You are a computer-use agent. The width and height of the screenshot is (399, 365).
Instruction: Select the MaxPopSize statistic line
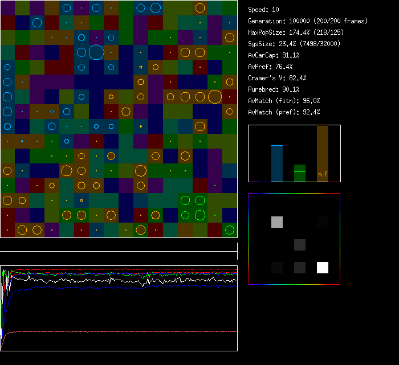(x=296, y=32)
